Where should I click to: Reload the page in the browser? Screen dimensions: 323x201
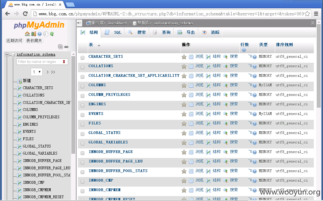pyautogui.click(x=25, y=14)
